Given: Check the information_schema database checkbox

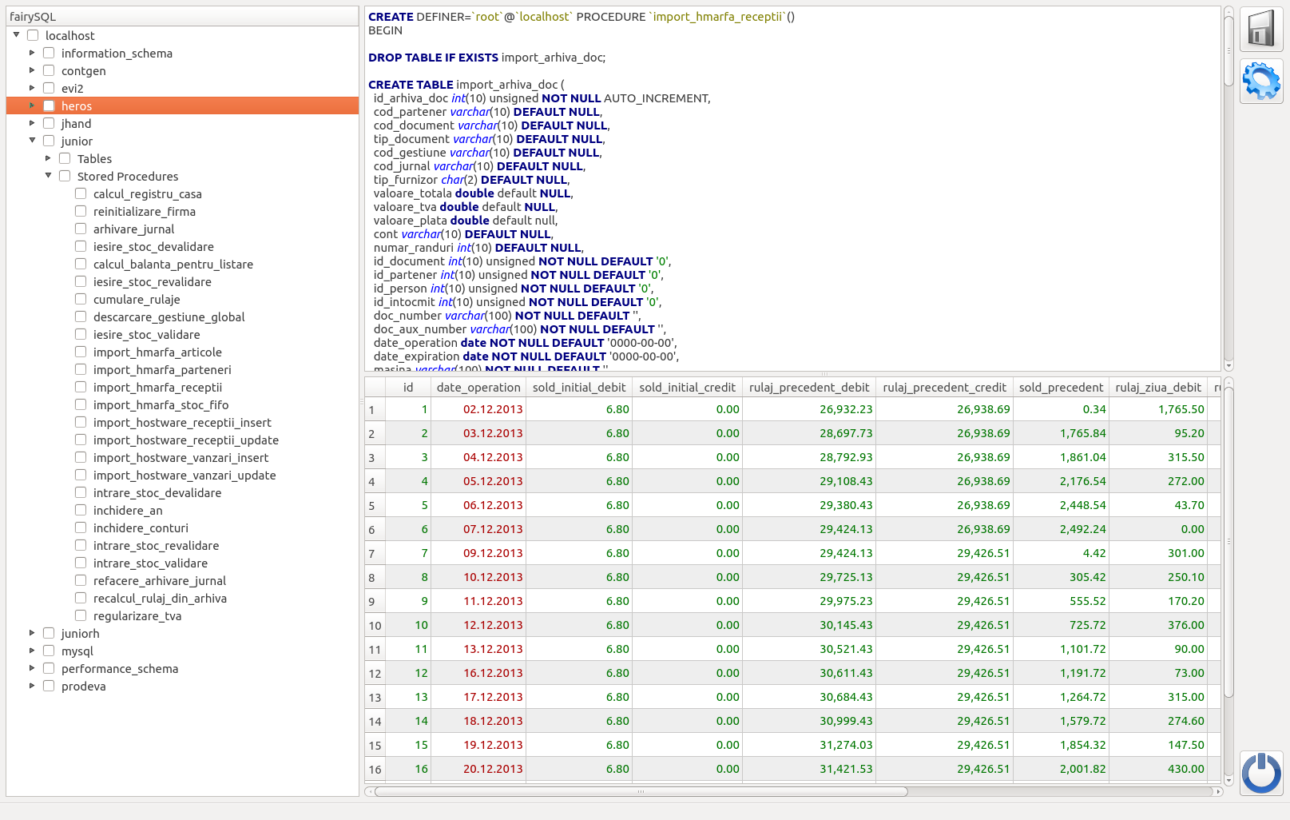Looking at the screenshot, I should coord(49,53).
